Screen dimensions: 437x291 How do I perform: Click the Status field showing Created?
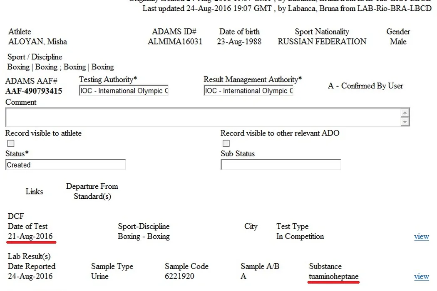coord(65,165)
